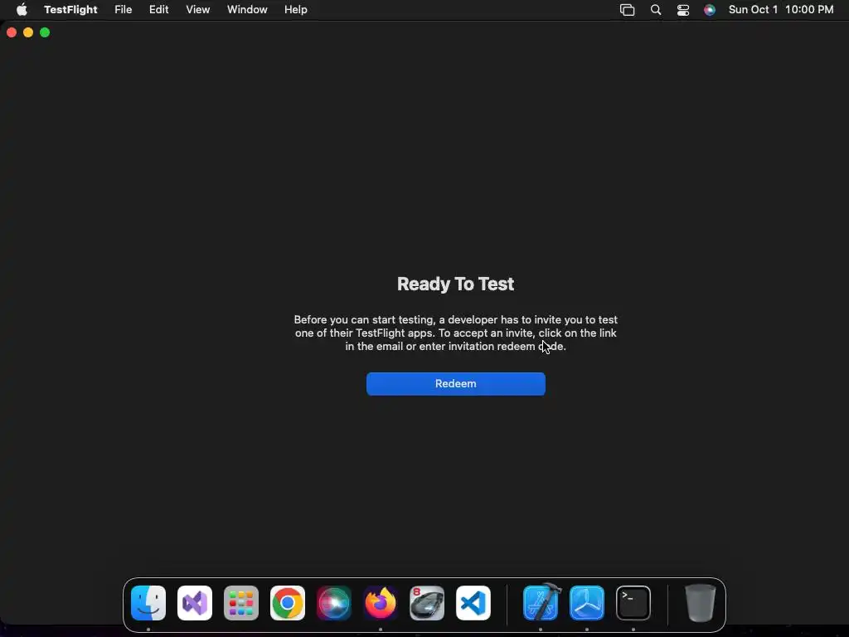Click the Ready To Test heading

(455, 284)
